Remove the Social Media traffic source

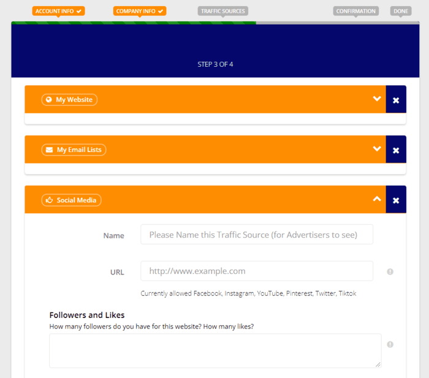(396, 200)
